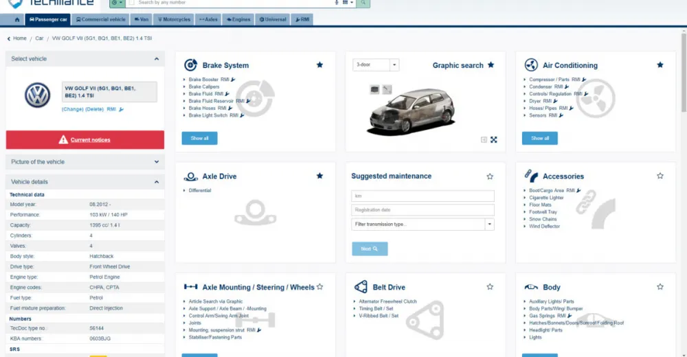This screenshot has width=687, height=357.
Task: Select the engine view icon above car
Action: pos(374,89)
